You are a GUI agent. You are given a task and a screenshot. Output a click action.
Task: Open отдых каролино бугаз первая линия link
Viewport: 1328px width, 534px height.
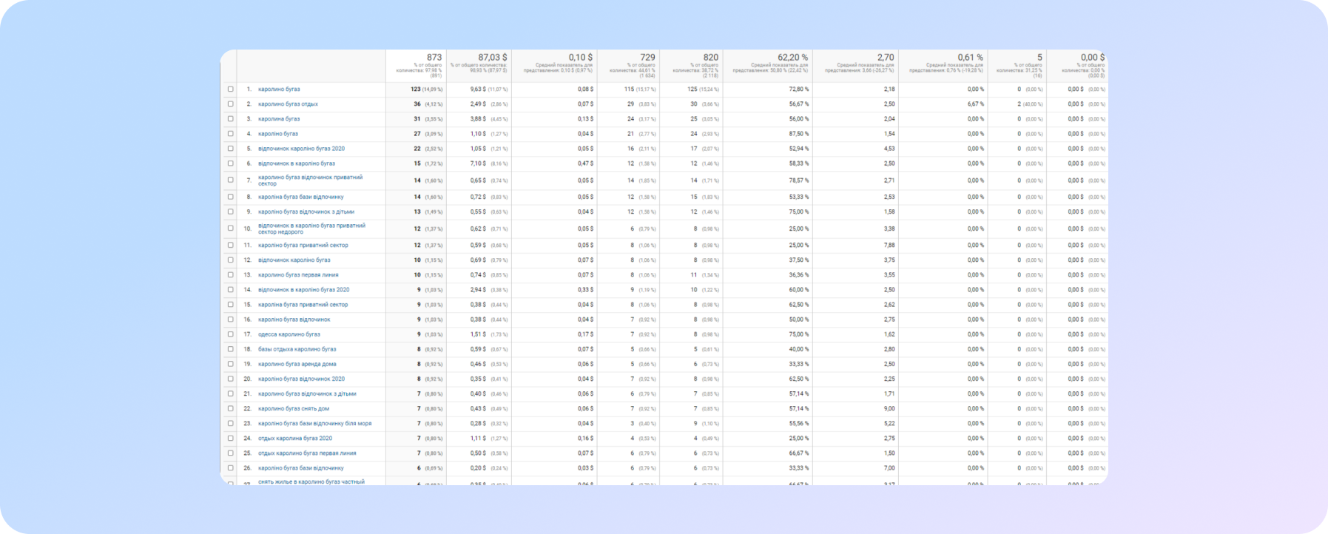tap(307, 453)
